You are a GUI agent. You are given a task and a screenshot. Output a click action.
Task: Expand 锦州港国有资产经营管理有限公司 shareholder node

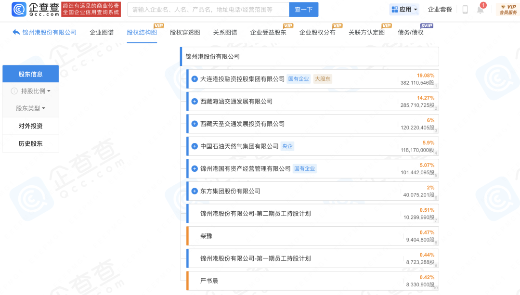point(195,169)
